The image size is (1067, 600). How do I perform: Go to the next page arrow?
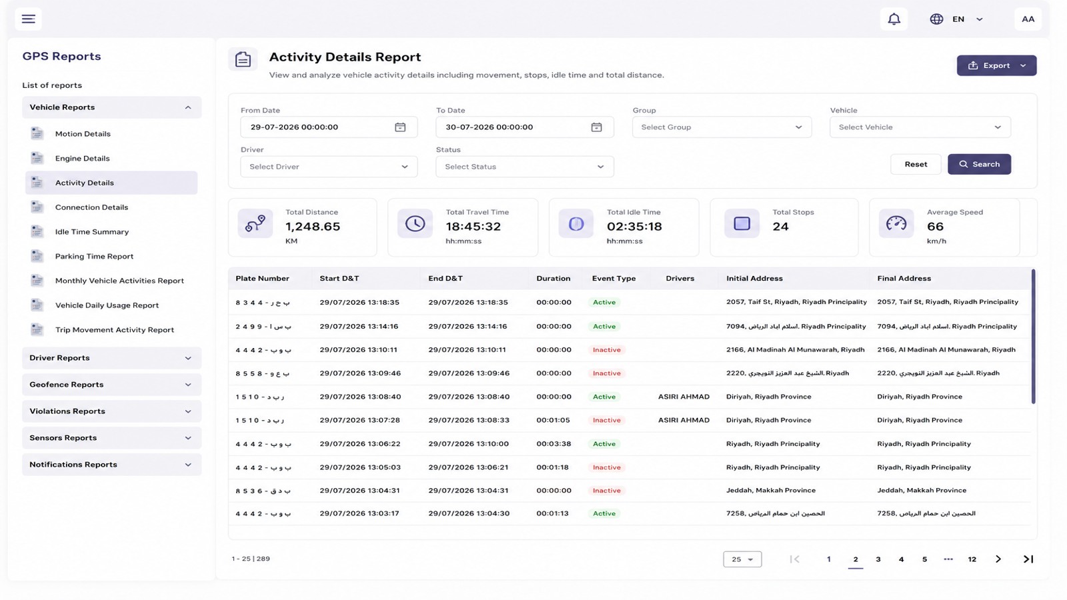coord(998,559)
